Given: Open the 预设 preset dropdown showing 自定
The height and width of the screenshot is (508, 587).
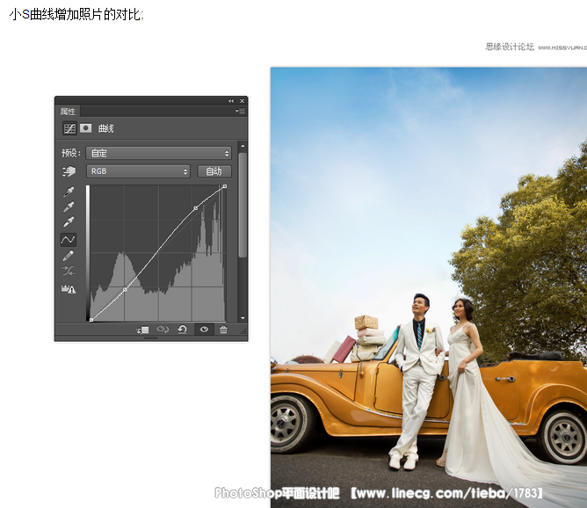Looking at the screenshot, I should (159, 153).
